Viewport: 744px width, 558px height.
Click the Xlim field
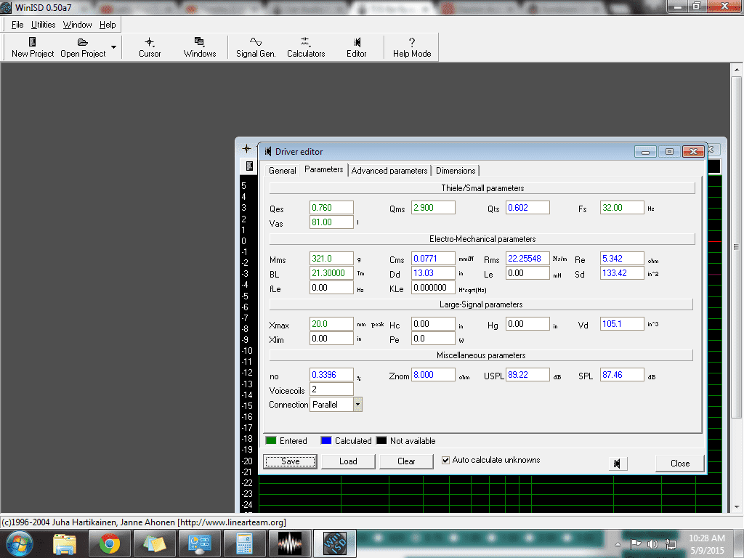(x=331, y=339)
